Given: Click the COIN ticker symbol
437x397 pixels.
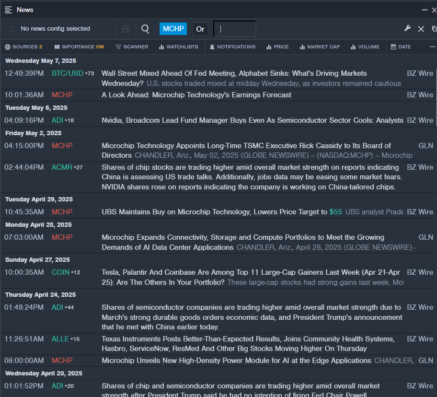Looking at the screenshot, I should [60, 272].
